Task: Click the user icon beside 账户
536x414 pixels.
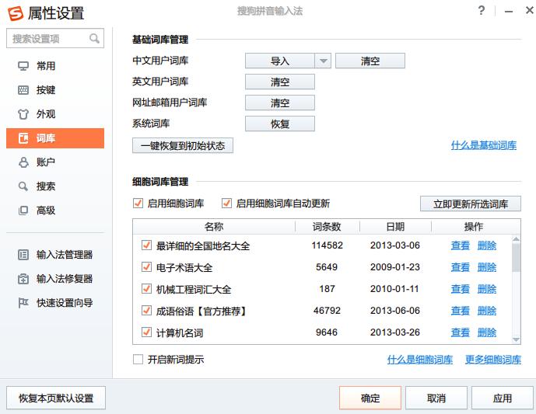Action: click(x=23, y=162)
